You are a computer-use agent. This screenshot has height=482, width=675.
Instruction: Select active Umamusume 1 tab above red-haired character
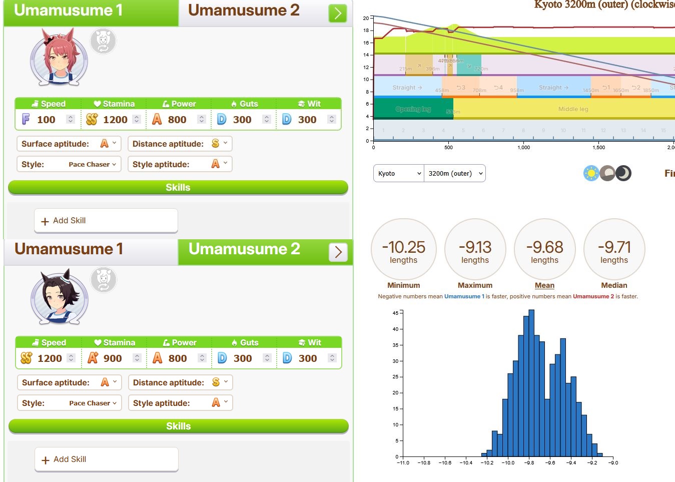pyautogui.click(x=91, y=13)
